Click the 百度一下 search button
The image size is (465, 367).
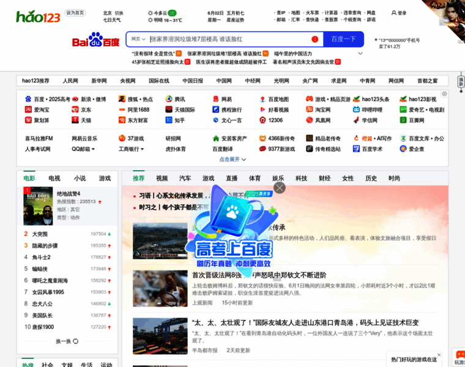pos(343,39)
